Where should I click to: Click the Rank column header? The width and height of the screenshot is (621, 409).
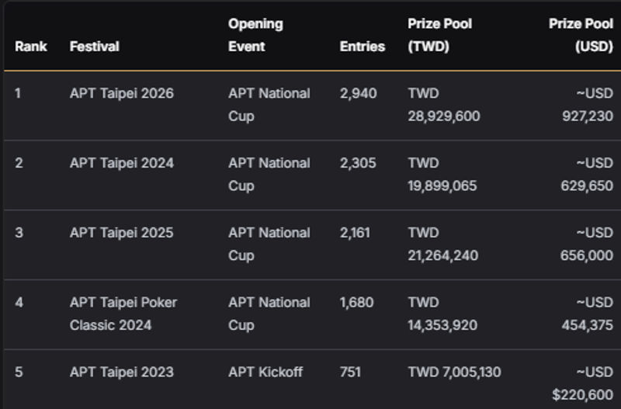(31, 47)
